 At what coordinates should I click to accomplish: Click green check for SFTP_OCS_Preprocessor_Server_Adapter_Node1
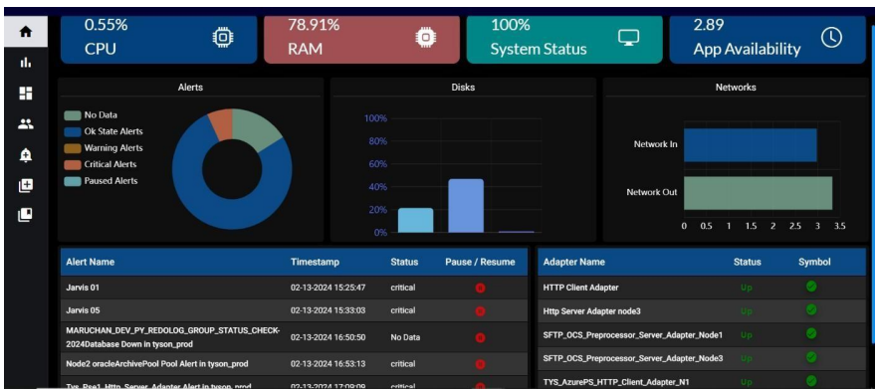click(x=811, y=333)
